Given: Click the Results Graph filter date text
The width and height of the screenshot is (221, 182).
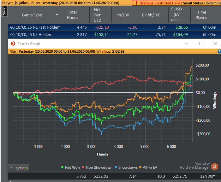Looking at the screenshot, I should [x=57, y=51].
